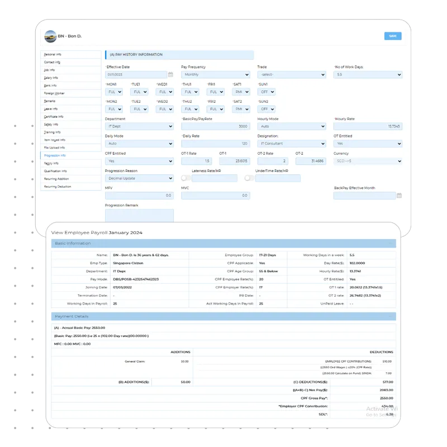Image resolution: width=447 pixels, height=447 pixels.
Task: Click the SAVE button
Action: [393, 36]
